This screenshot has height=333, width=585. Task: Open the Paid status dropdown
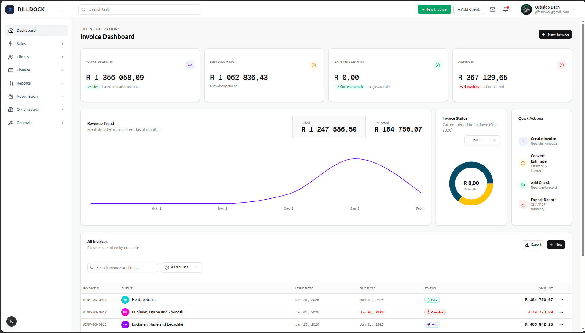click(x=482, y=140)
